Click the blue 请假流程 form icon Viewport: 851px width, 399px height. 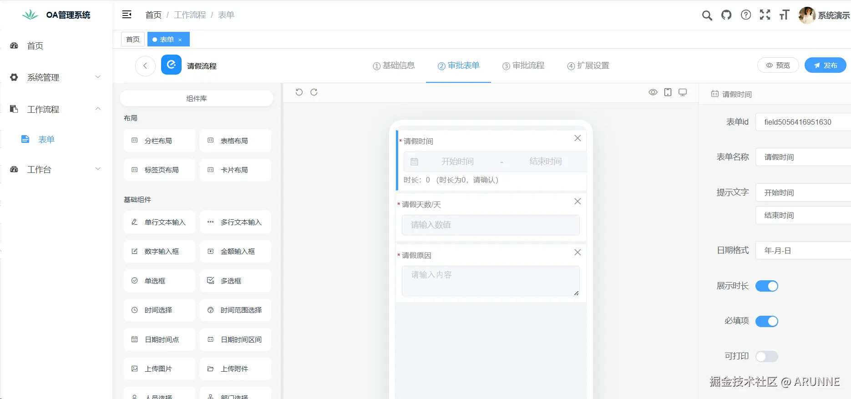click(171, 65)
